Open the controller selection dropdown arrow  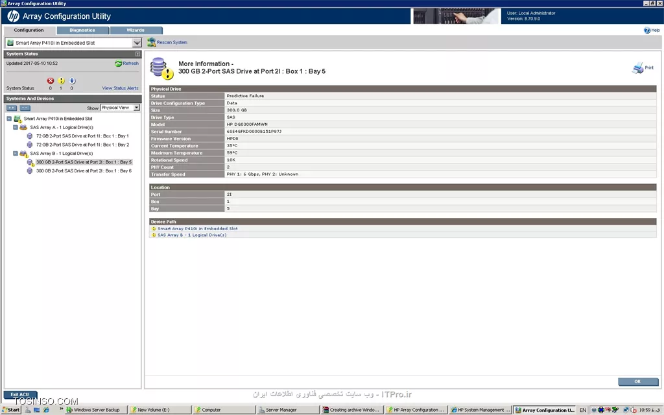coord(137,43)
